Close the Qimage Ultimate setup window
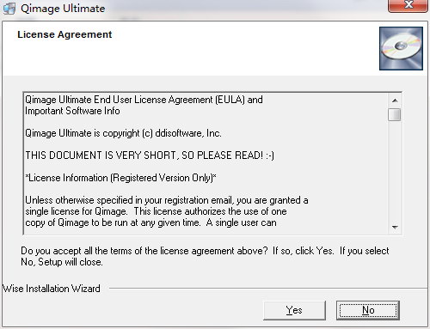430x329 pixels. pyautogui.click(x=408, y=5)
